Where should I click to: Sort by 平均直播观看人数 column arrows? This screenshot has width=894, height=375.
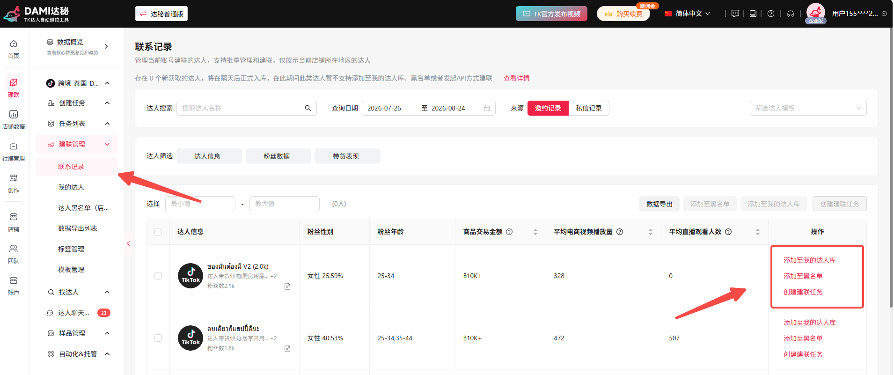758,232
